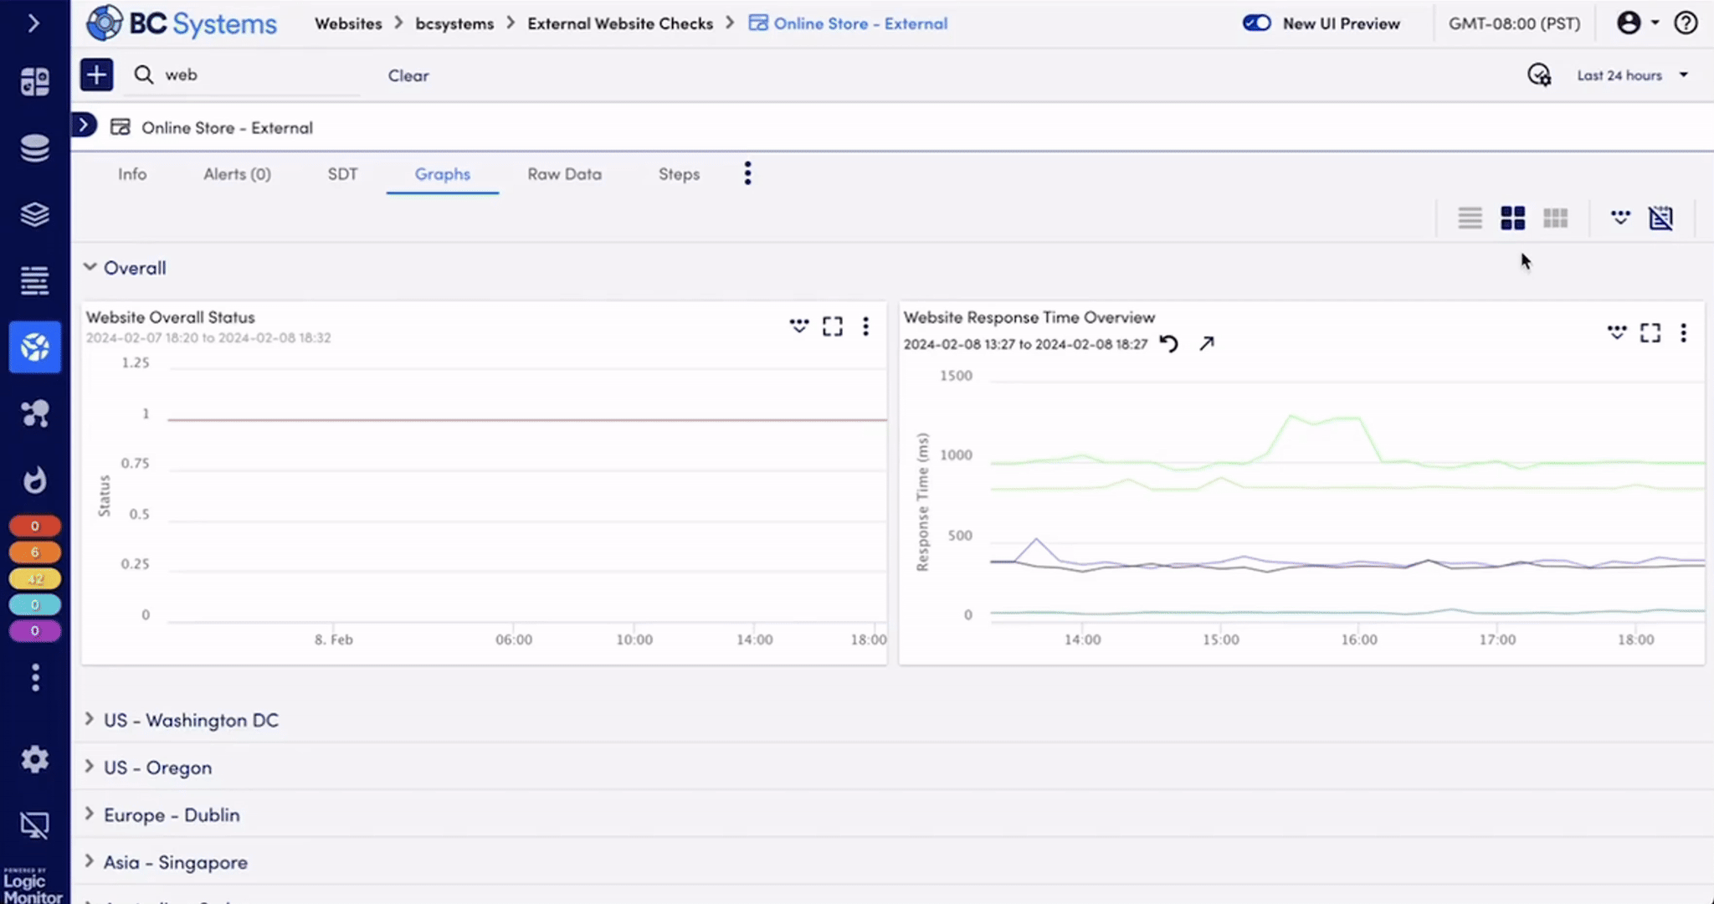The width and height of the screenshot is (1714, 904).
Task: Select the Websites icon in the sidebar
Action: (34, 347)
